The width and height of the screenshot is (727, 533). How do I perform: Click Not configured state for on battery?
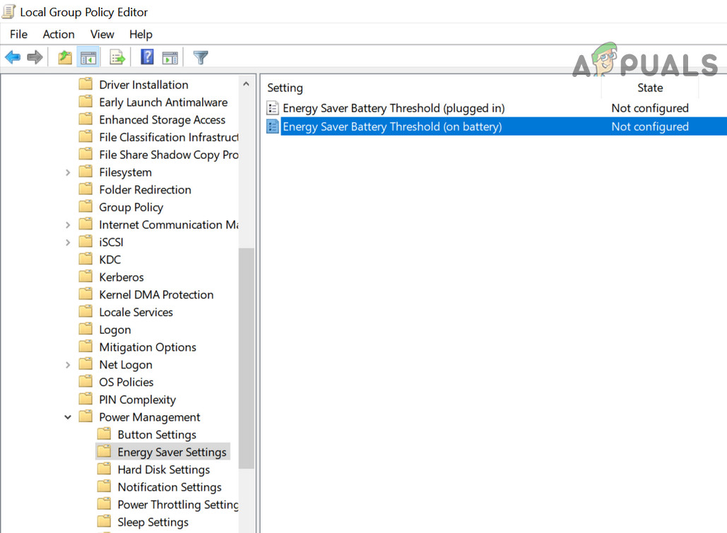pyautogui.click(x=650, y=126)
